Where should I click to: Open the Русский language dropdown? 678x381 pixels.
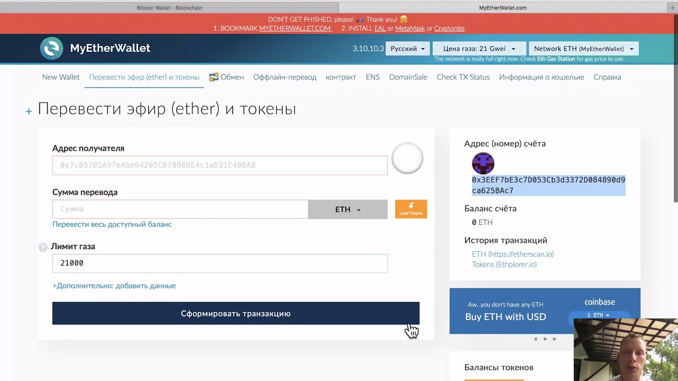[x=407, y=49]
